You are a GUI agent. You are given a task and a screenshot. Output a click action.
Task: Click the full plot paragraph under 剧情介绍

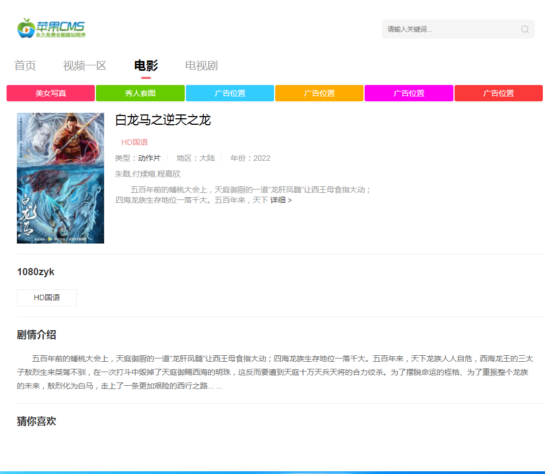(275, 372)
